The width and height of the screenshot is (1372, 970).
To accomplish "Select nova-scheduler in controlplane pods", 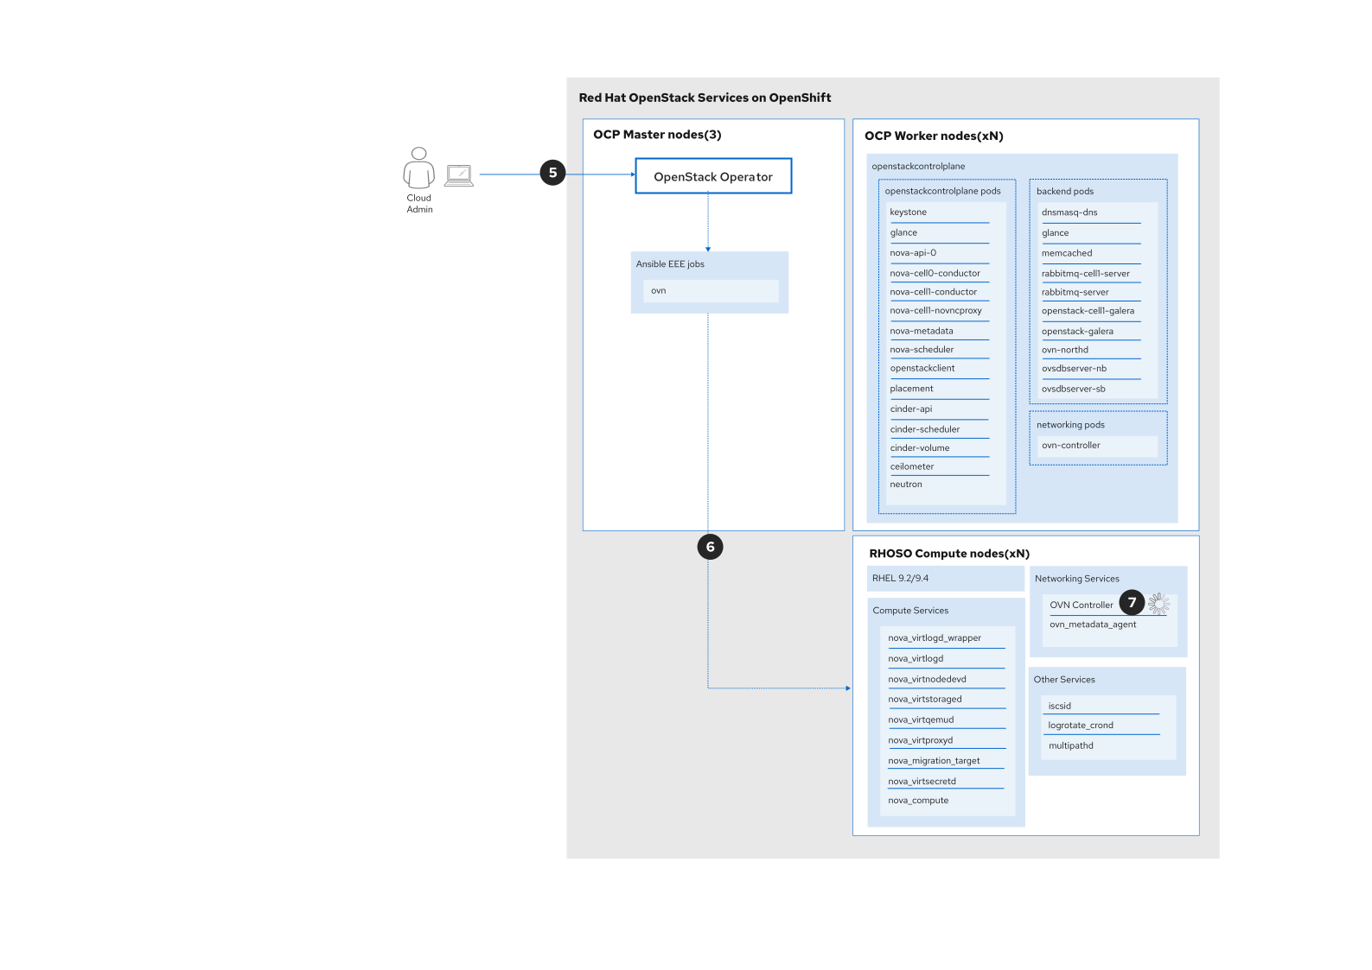I will [x=922, y=350].
